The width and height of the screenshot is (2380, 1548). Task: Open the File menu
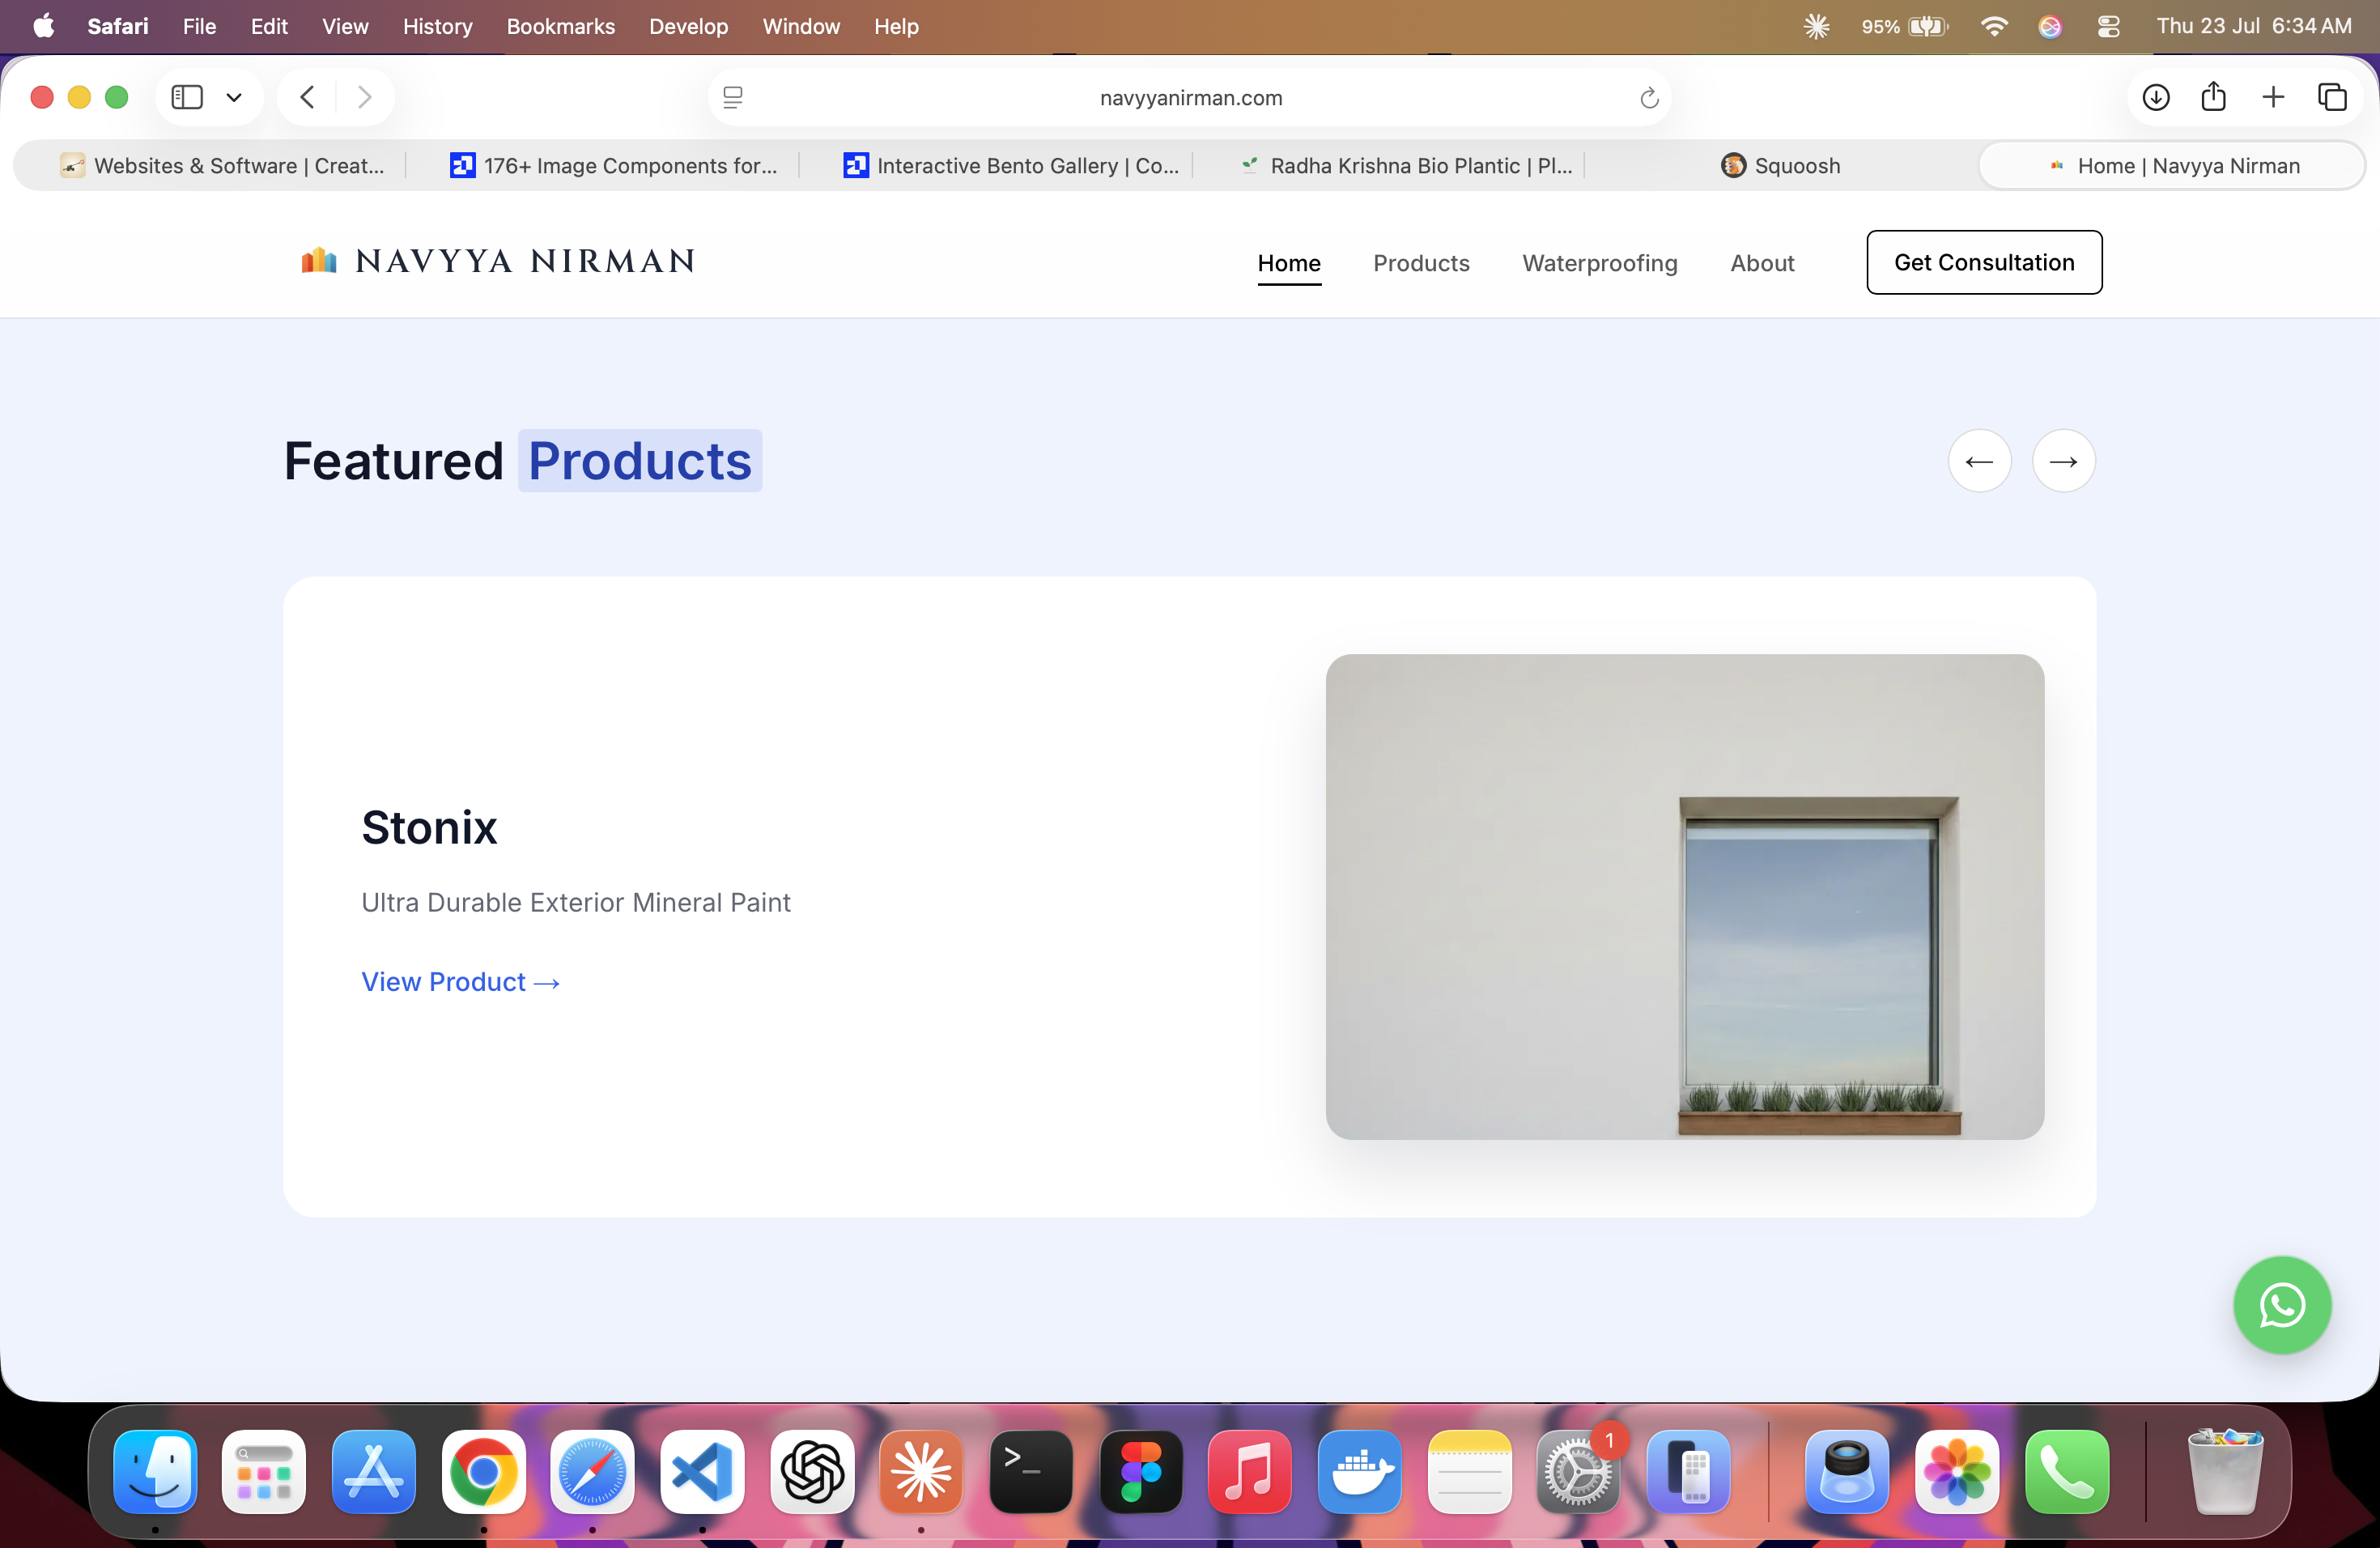(199, 26)
